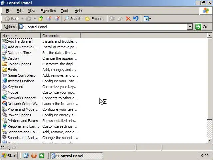Select the Display icon
This screenshot has height=160, width=213.
click(x=5, y=58)
